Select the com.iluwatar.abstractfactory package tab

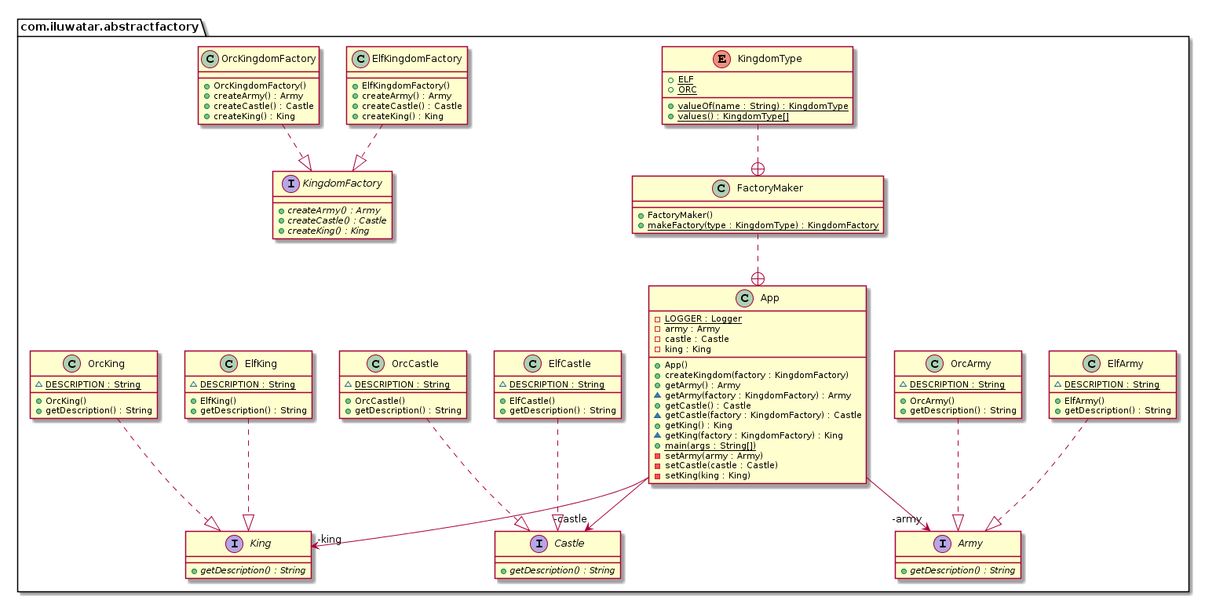pyautogui.click(x=109, y=27)
